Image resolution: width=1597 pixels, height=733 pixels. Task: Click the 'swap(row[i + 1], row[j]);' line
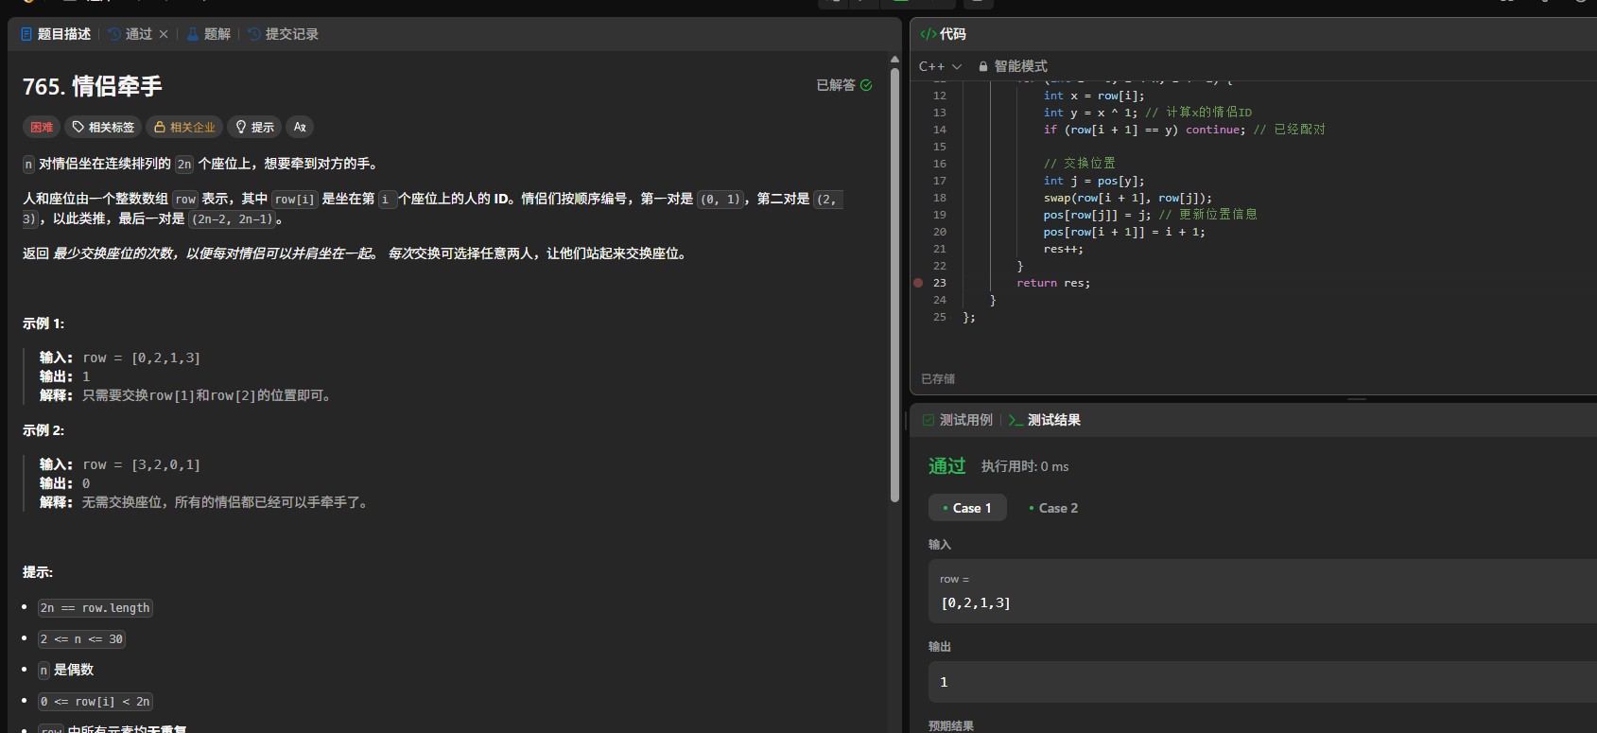(x=1128, y=198)
